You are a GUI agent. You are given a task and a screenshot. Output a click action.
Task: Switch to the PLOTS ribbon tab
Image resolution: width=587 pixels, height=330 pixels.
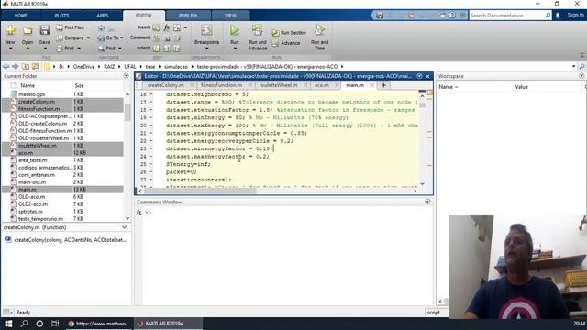tap(61, 16)
